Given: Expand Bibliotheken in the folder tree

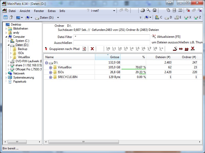Looking at the screenshot, I should coord(6,29).
